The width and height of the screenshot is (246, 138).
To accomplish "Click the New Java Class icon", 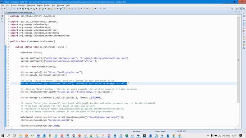I will [43, 8].
